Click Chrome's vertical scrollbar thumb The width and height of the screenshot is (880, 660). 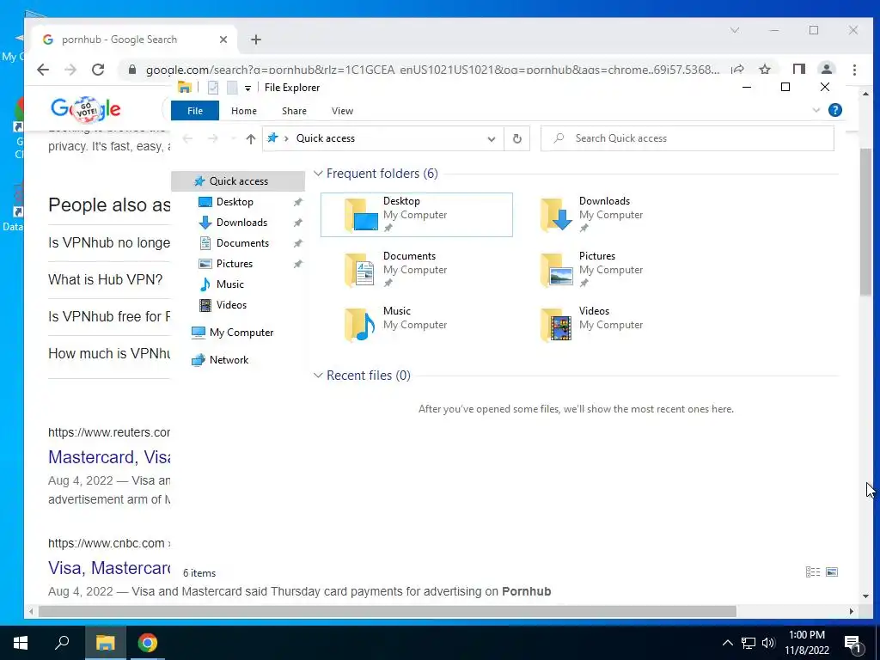(x=865, y=222)
